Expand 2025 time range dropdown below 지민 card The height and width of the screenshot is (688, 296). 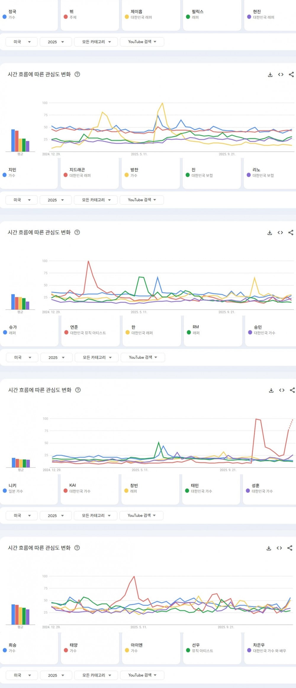(x=56, y=200)
